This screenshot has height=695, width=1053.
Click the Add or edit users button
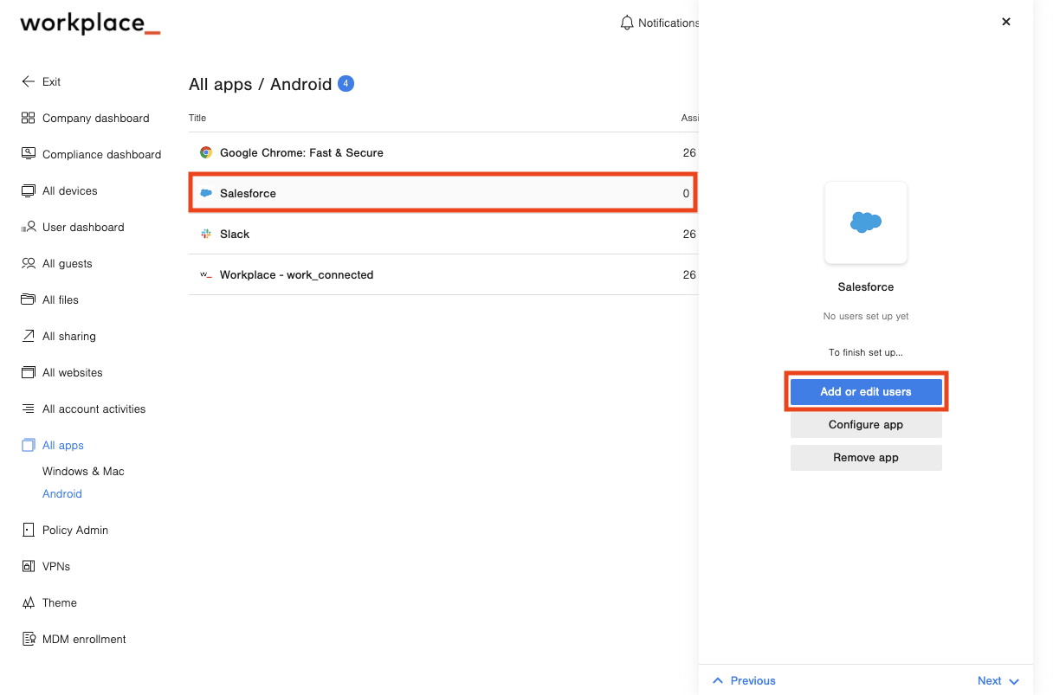coord(866,391)
